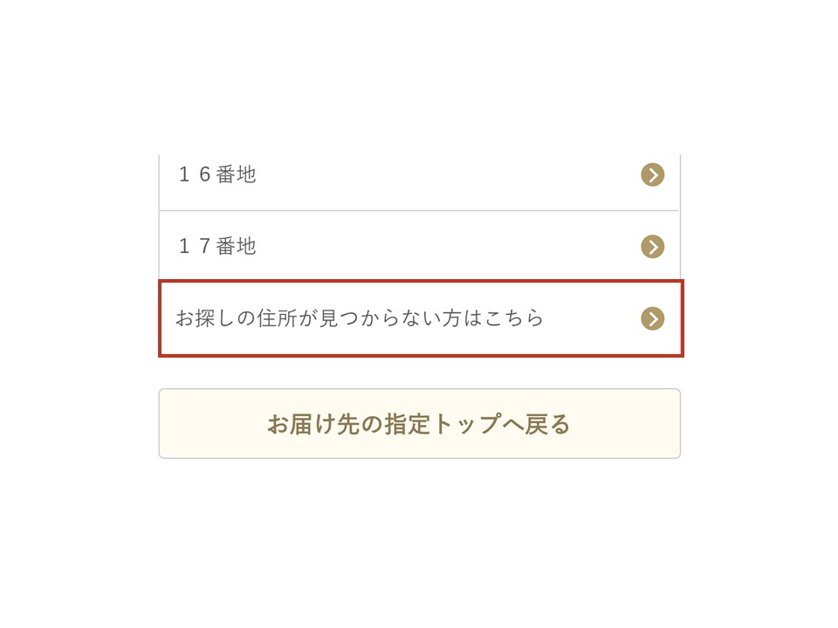This screenshot has height=628, width=838.
Task: Tap the gold circle arrow for 16番地
Action: pyautogui.click(x=652, y=175)
